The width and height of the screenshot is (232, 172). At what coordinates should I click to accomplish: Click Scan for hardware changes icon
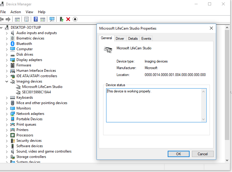click(x=52, y=19)
